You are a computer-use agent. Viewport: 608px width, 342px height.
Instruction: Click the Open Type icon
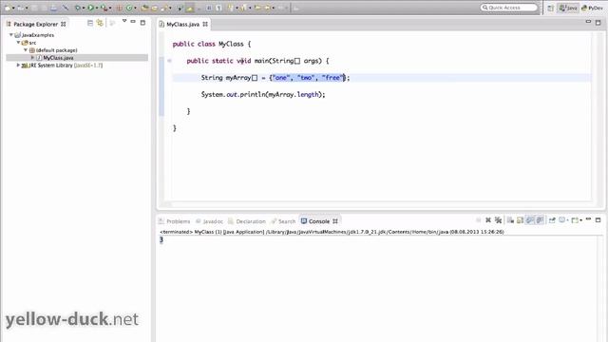pos(144,8)
